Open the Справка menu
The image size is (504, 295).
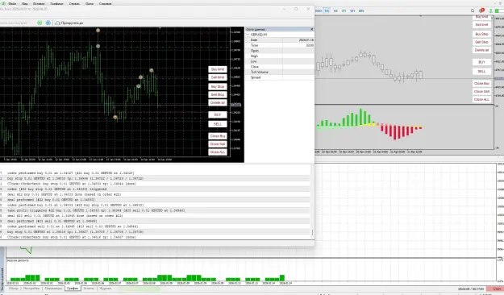click(x=105, y=3)
